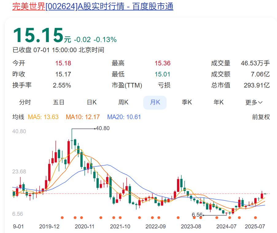The image size is (277, 233).
Task: Switch to the 周K weekly view
Action: click(123, 102)
